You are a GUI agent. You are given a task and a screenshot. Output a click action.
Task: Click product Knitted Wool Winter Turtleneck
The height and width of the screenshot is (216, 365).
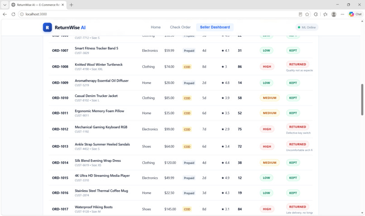98,64
